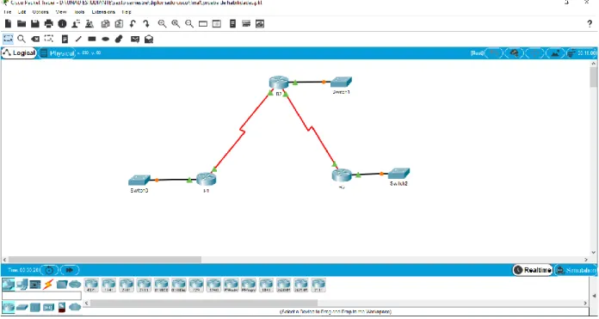Image resolution: width=599 pixels, height=319 pixels.
Task: Activate the Delete tool
Action: [x=35, y=39]
